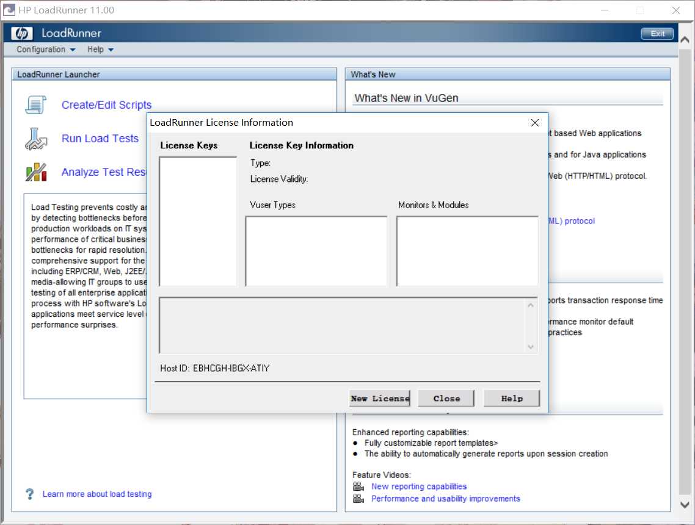Click the License Validity label
Screen dimensions: 695x525
(279, 179)
